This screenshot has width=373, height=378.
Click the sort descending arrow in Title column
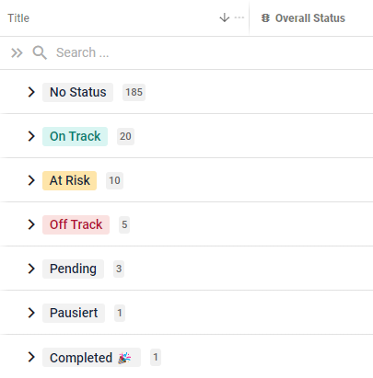tap(225, 17)
